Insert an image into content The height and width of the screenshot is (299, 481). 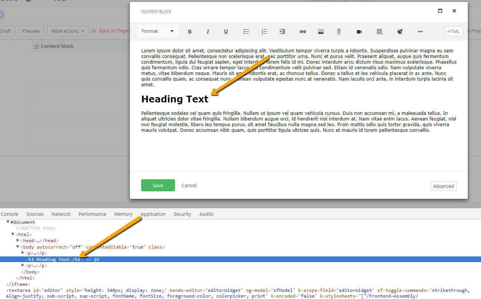(x=321, y=32)
